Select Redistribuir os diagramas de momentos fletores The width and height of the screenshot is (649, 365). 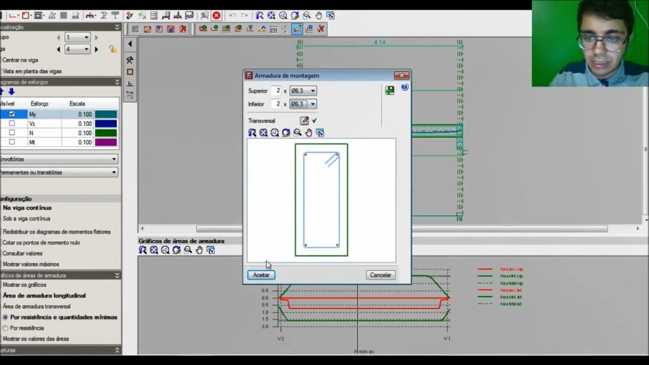56,232
